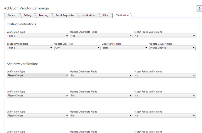
Task: Switch to the Filter tab
Action: [106, 15]
